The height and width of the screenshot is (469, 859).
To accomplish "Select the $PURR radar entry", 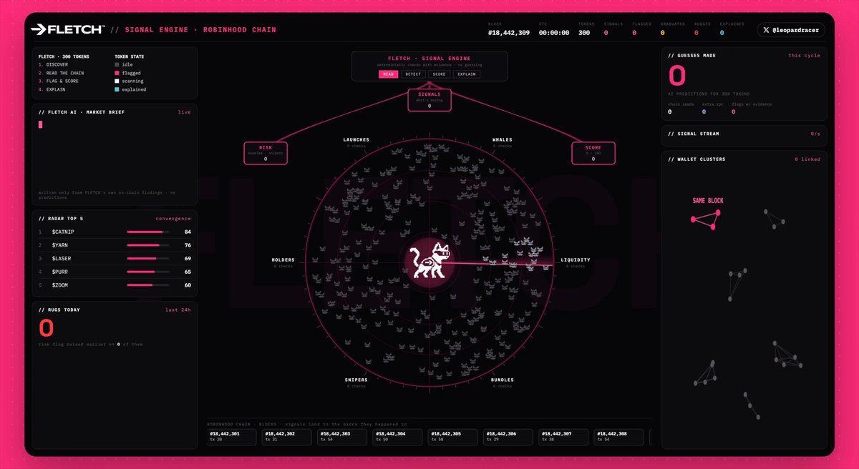I will (115, 272).
